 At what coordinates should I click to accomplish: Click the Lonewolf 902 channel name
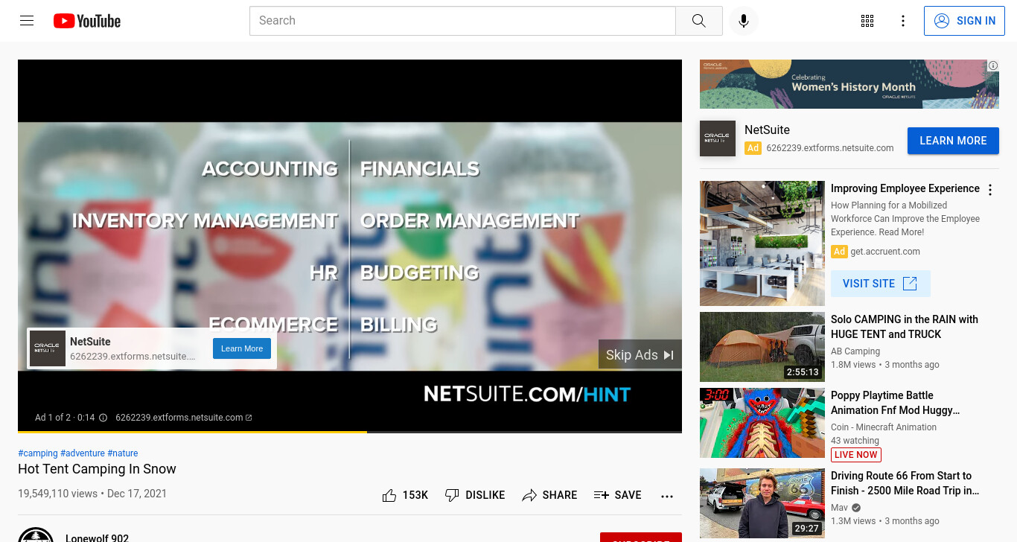[x=97, y=538]
